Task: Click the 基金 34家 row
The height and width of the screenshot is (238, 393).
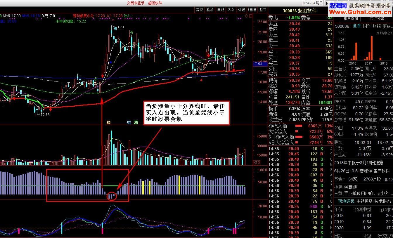Action: click(363, 179)
